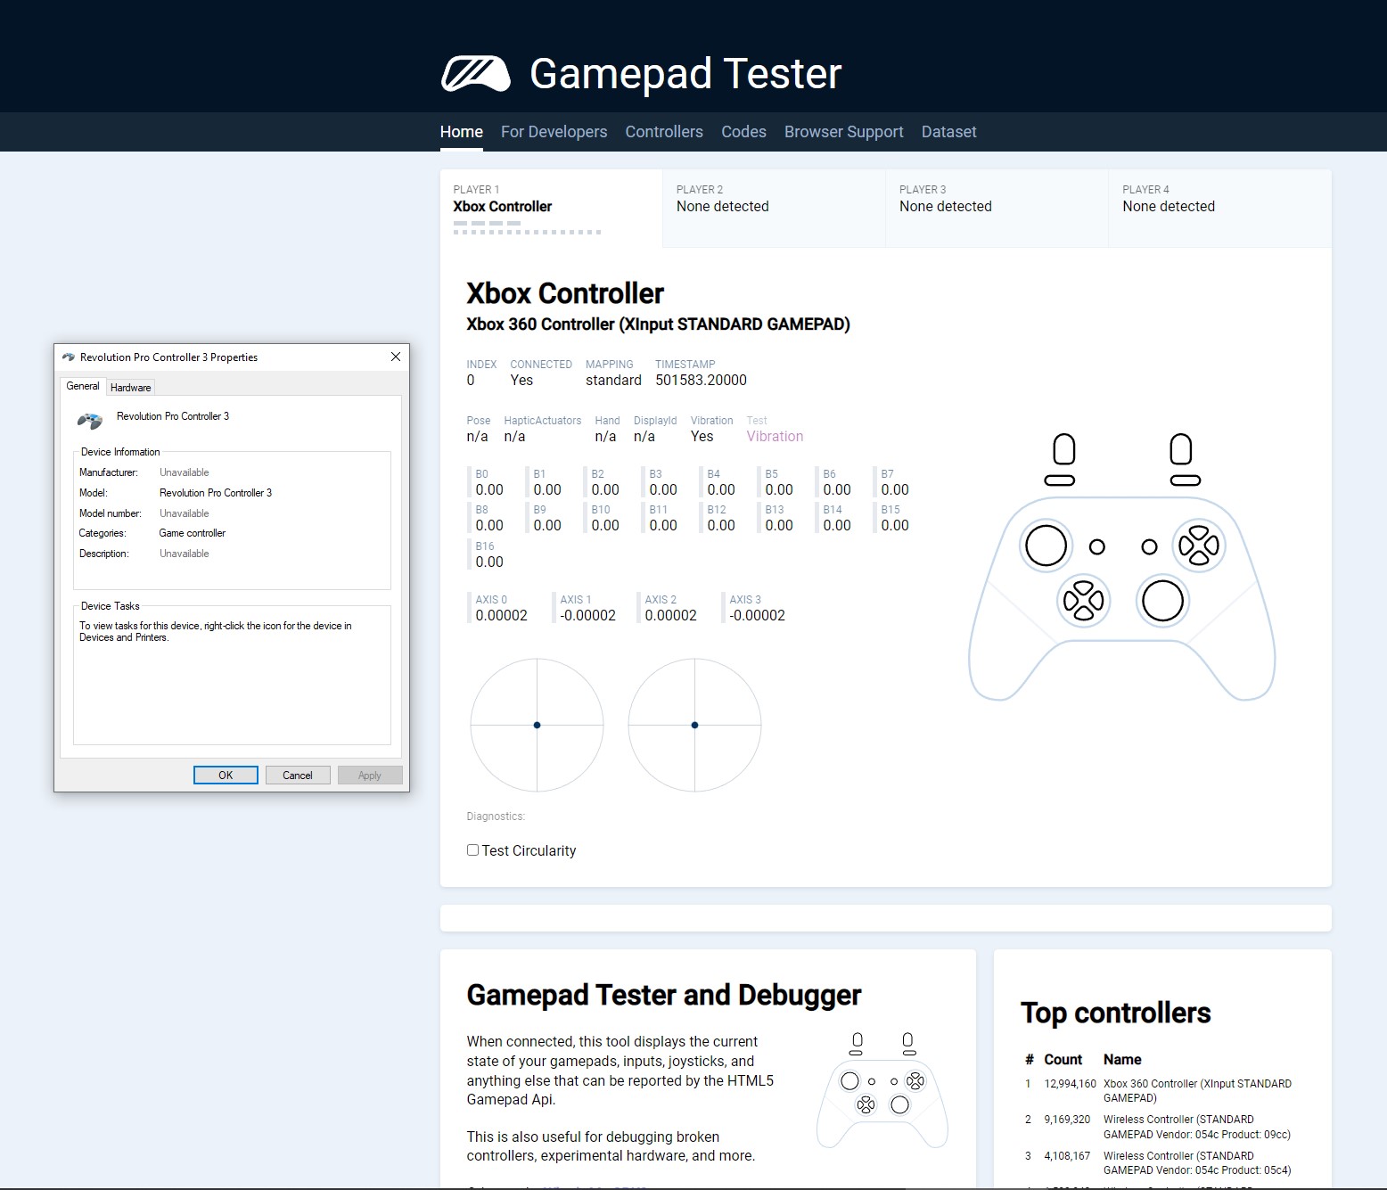Click OK in the Properties dialog
This screenshot has height=1190, width=1387.
click(226, 776)
